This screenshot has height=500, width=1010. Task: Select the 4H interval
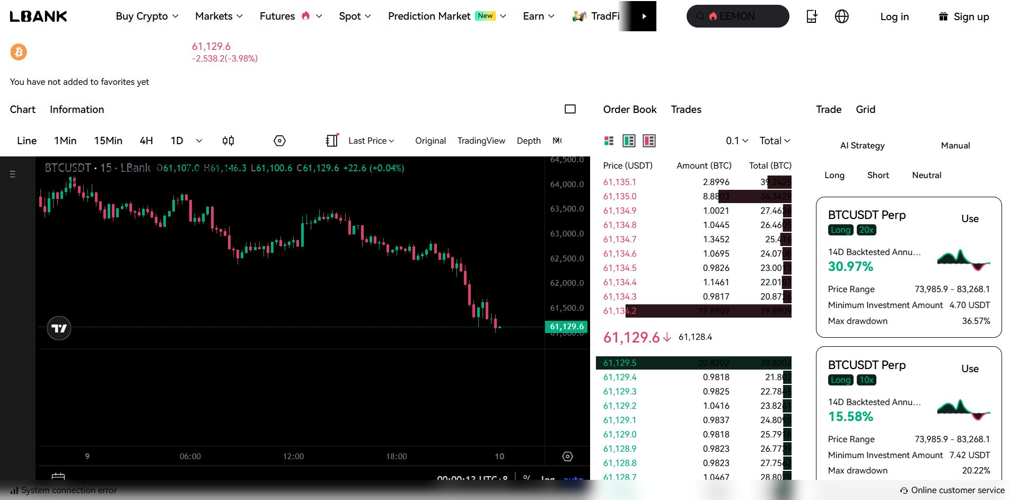coord(146,141)
